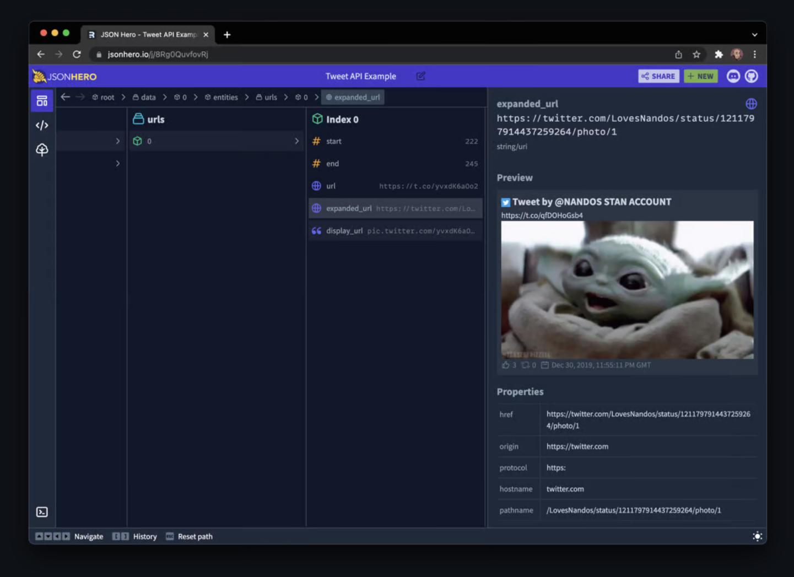Go back with path bar left arrow

click(x=66, y=97)
